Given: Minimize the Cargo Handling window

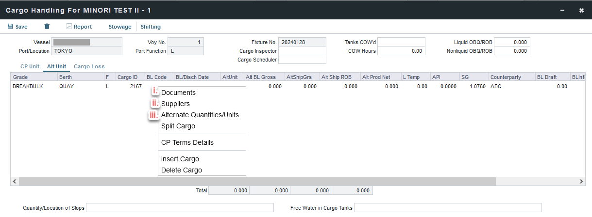Looking at the screenshot, I should tap(563, 10).
